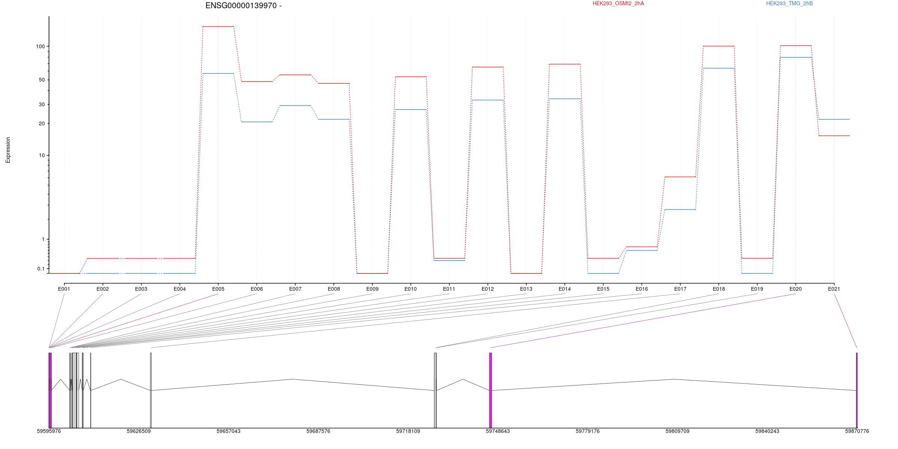
Task: Click genomic coordinate 59687576
Action: pyautogui.click(x=318, y=431)
